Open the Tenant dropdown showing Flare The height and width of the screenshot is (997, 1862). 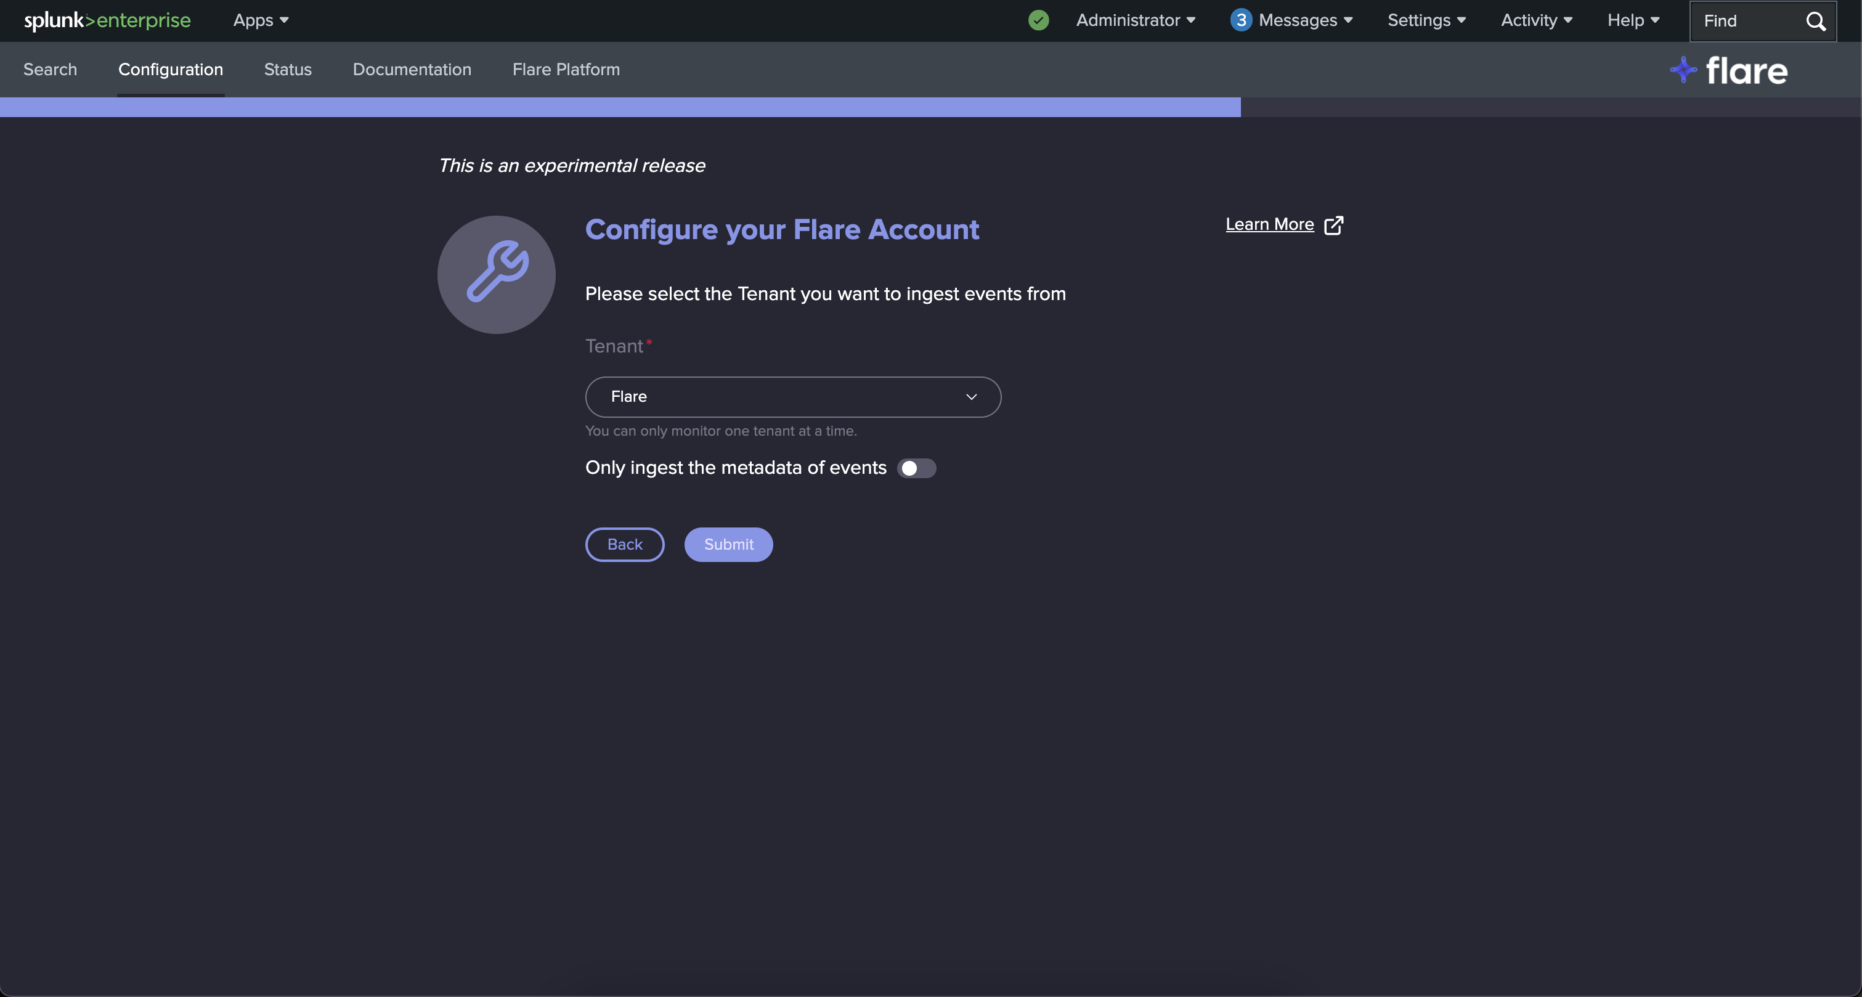pyautogui.click(x=793, y=397)
